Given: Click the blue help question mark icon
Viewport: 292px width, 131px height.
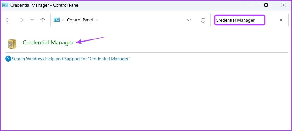Looking at the screenshot, I should (8, 59).
